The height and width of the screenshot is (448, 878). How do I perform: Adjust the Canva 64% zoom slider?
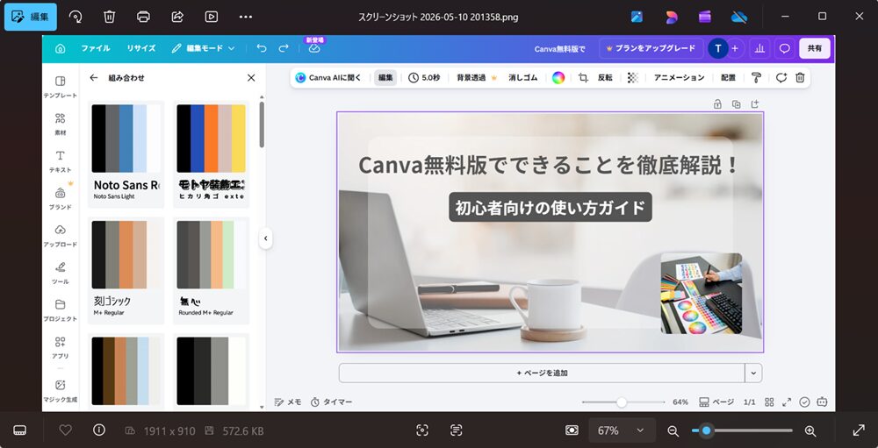(622, 402)
